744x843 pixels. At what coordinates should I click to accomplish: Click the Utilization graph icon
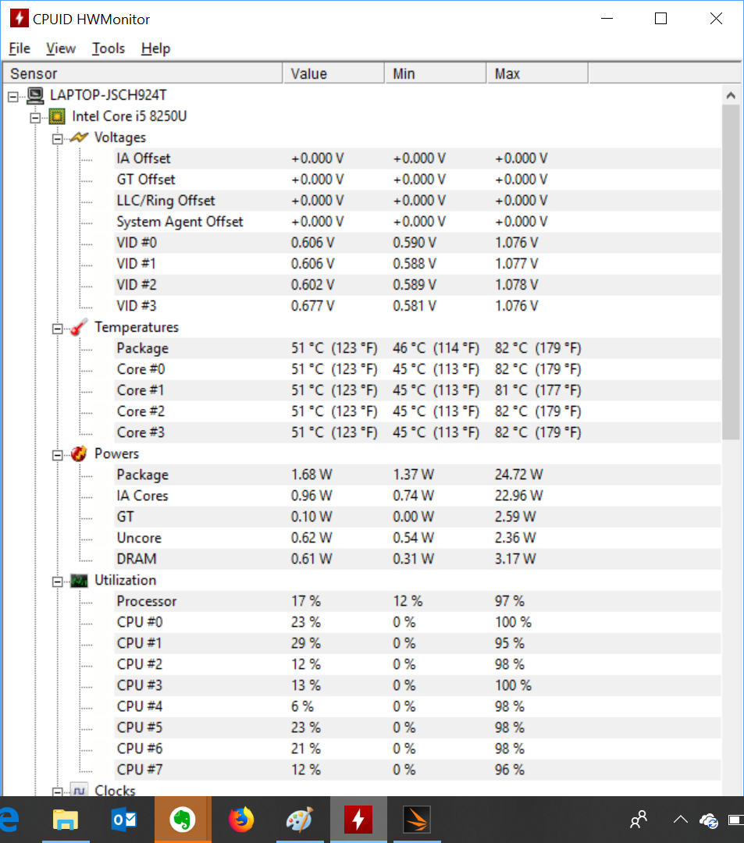point(79,581)
